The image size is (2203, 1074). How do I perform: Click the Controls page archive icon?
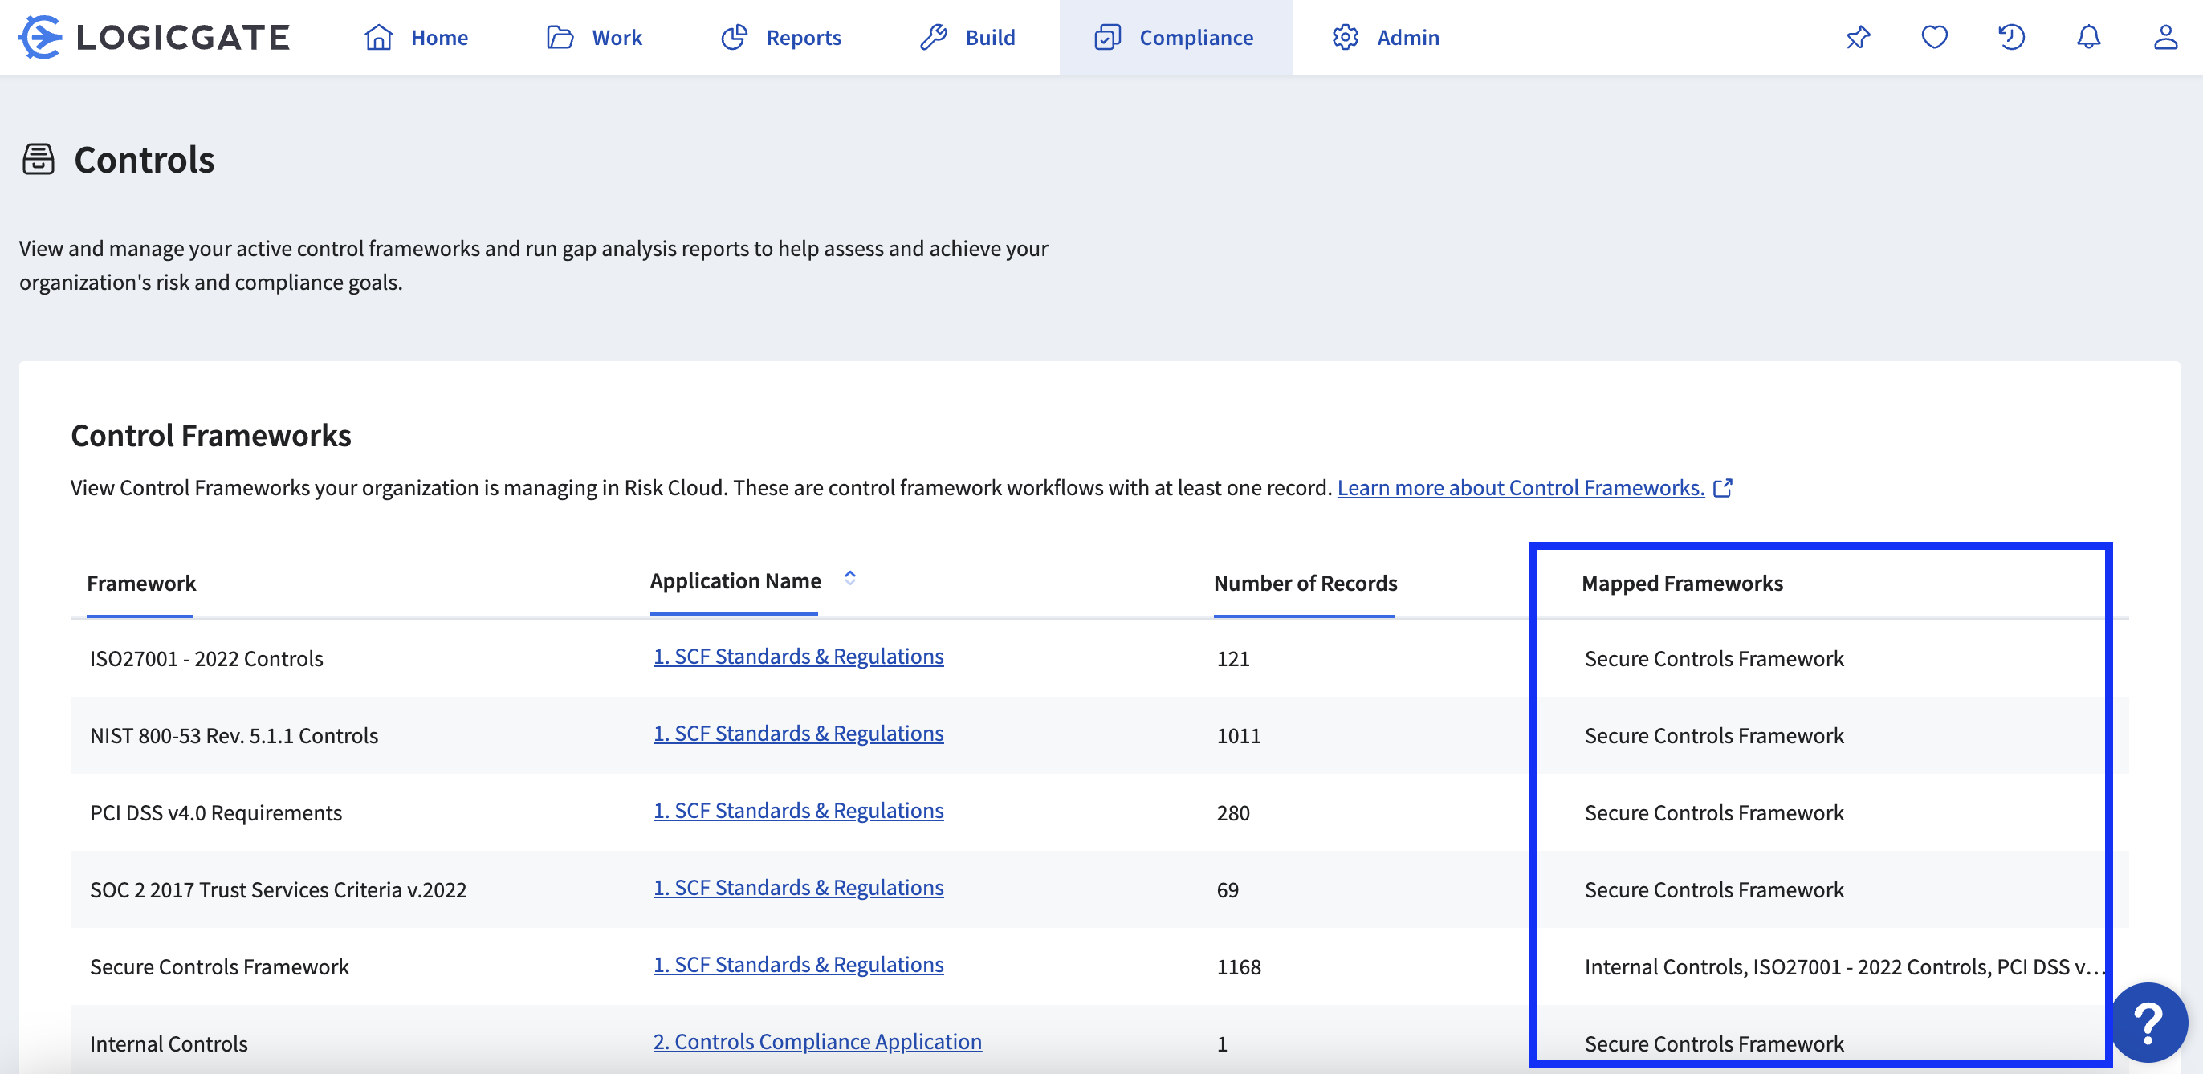click(39, 160)
